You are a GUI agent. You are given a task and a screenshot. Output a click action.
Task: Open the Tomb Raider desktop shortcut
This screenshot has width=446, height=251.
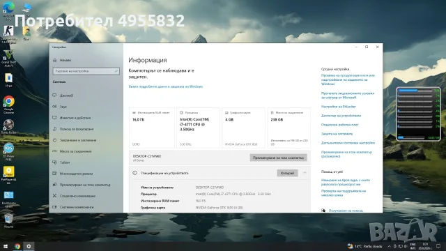click(8, 125)
